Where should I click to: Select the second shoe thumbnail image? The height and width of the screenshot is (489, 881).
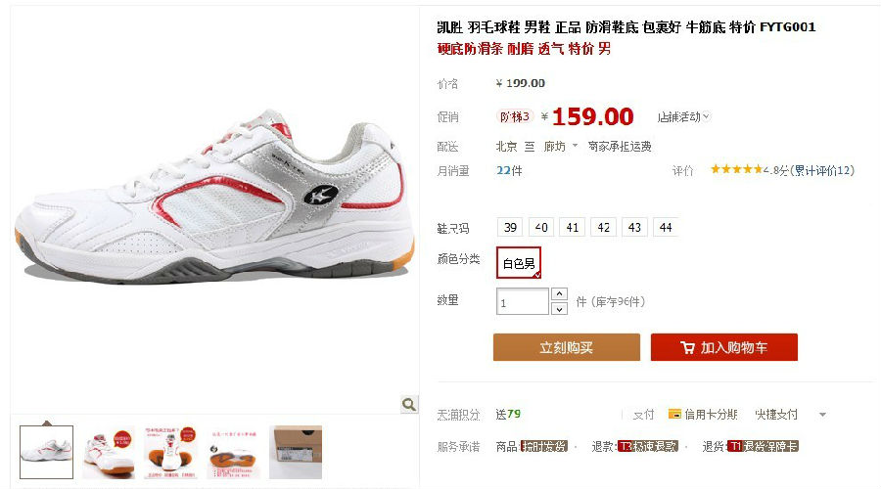point(109,453)
